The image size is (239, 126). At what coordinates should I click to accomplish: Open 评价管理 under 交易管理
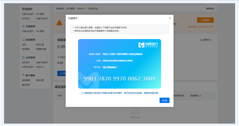(40, 31)
